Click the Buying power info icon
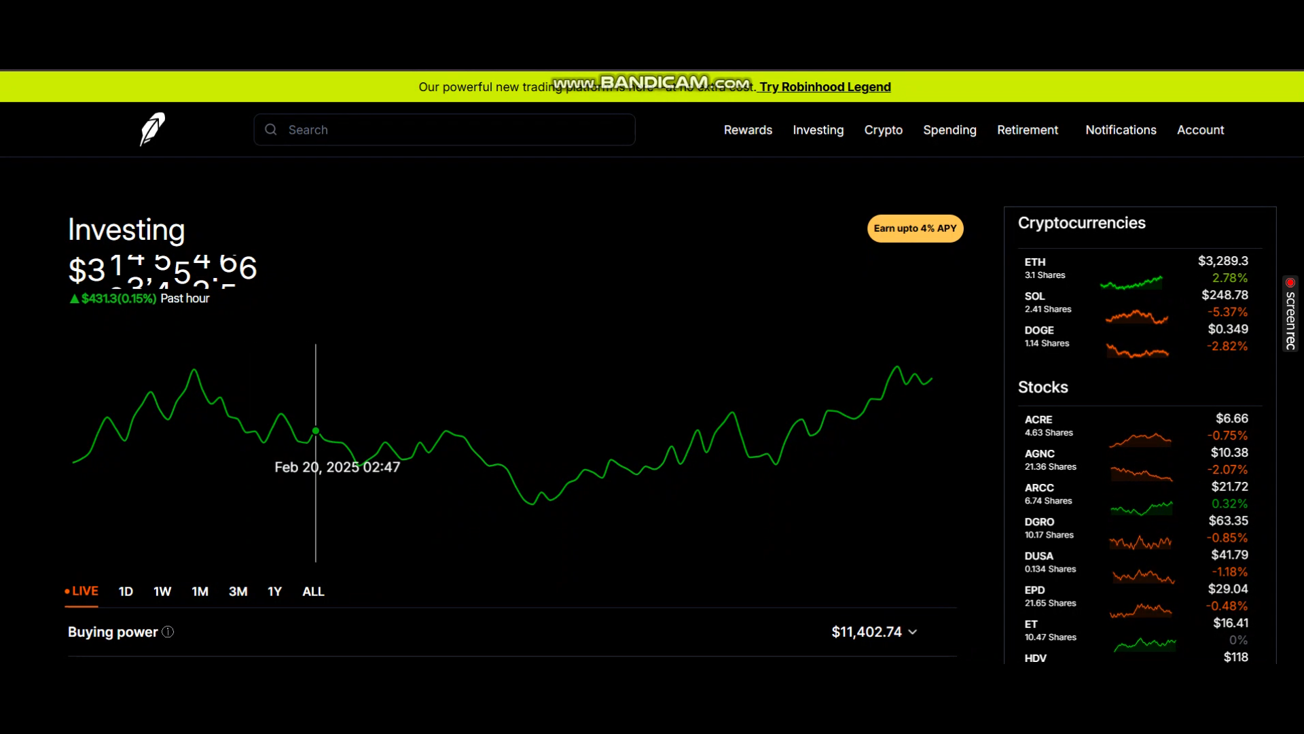 pos(168,632)
